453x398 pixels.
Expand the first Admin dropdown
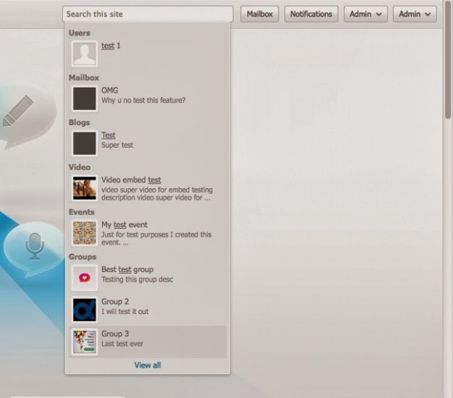click(365, 14)
